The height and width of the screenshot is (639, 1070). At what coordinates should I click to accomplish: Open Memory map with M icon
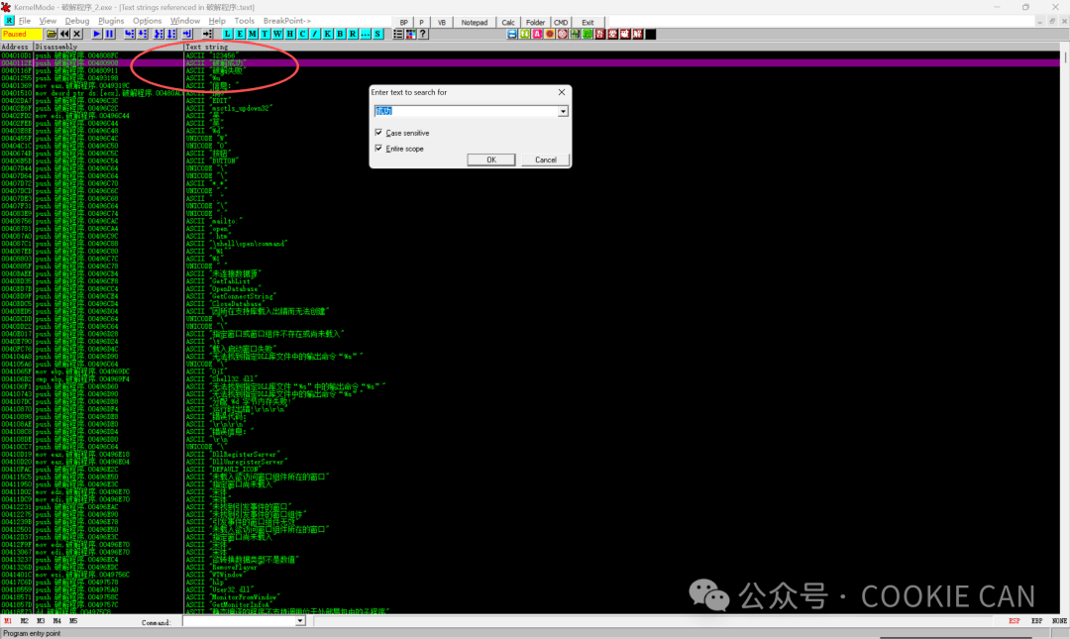point(253,34)
